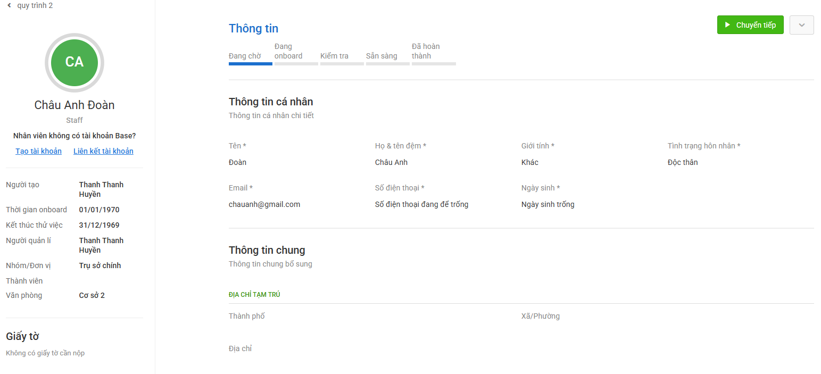Image resolution: width=821 pixels, height=374 pixels.
Task: Switch to the Kiểm tra stage
Action: coord(342,56)
